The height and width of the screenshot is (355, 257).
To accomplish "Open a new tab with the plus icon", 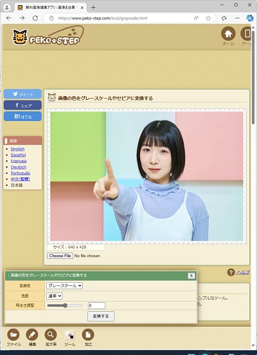I will (x=93, y=8).
